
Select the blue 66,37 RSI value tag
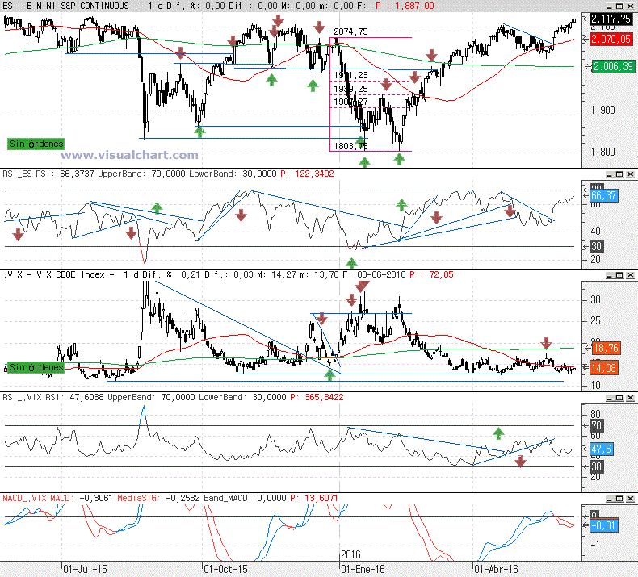point(604,195)
